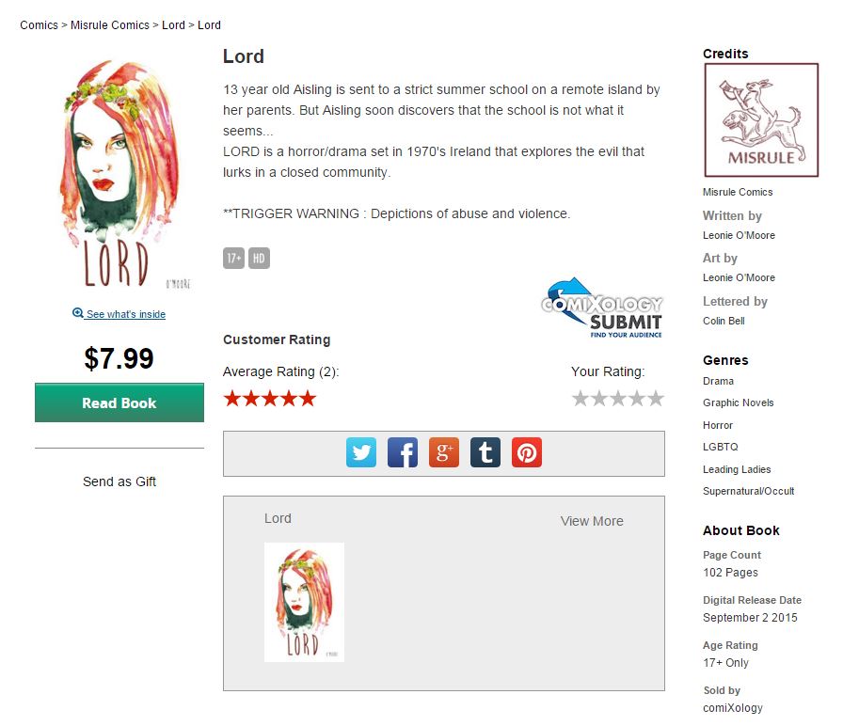843x726 pixels.
Task: Click the Read Book button
Action: pyautogui.click(x=119, y=402)
